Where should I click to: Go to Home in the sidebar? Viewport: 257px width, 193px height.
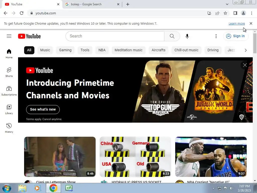point(9,54)
